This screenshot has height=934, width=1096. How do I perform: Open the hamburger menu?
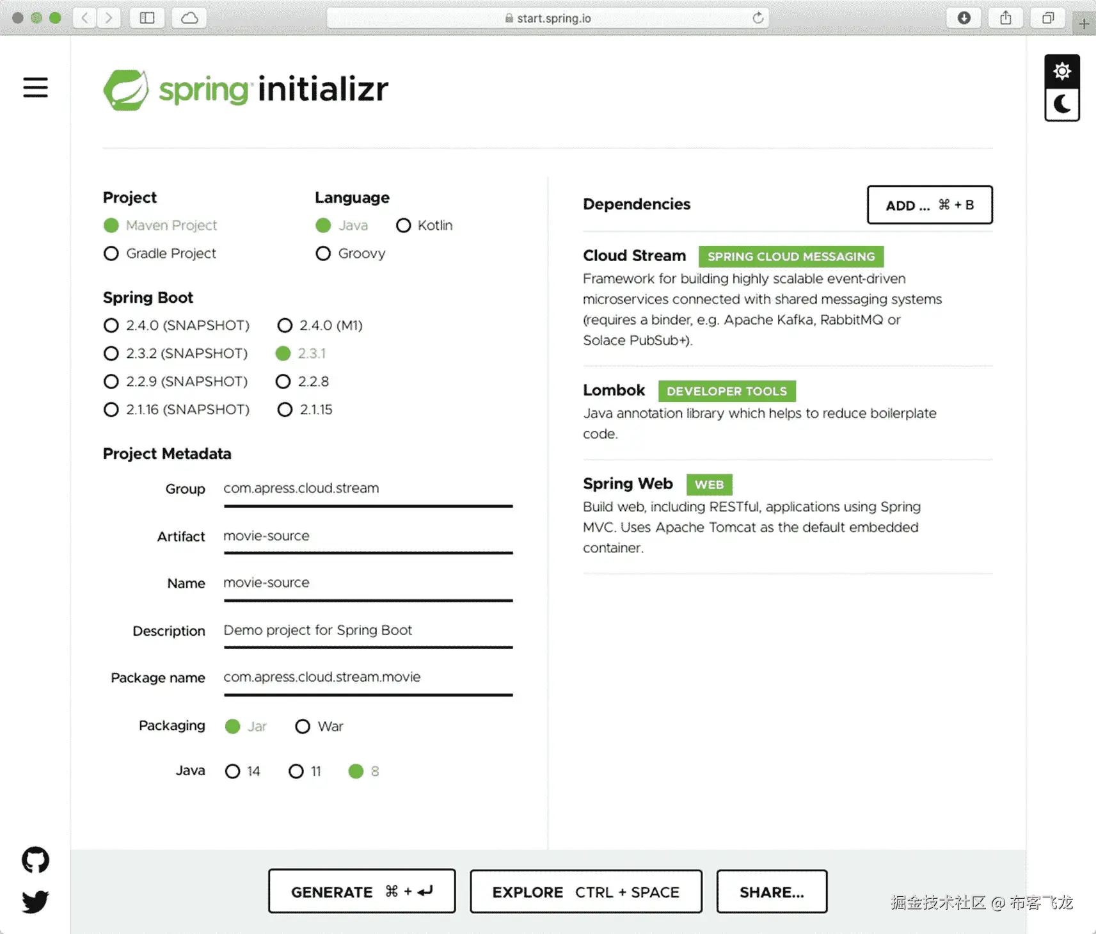pyautogui.click(x=35, y=87)
